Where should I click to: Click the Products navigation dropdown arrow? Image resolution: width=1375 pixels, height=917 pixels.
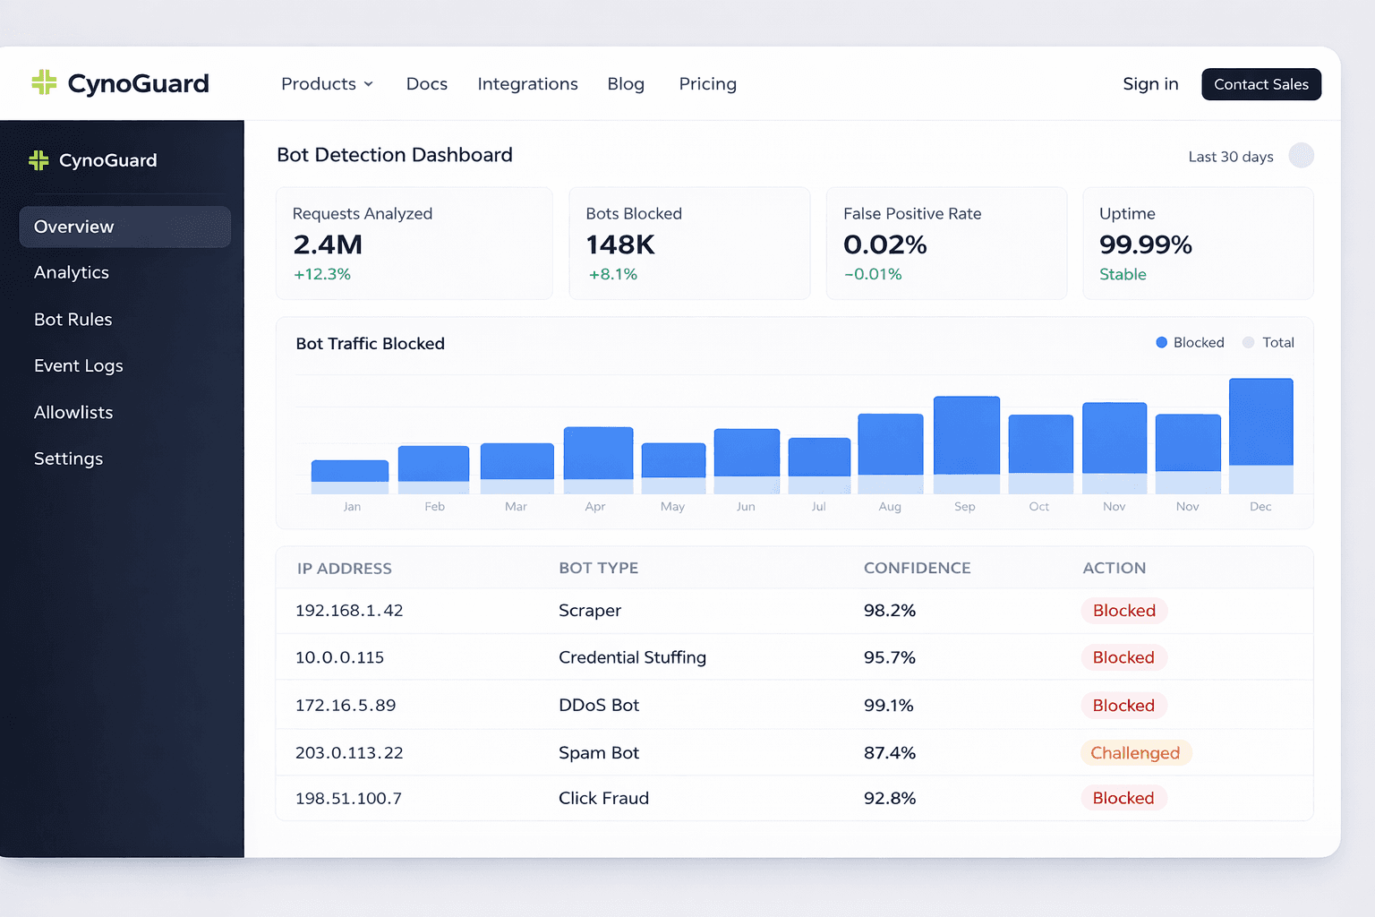(x=368, y=84)
